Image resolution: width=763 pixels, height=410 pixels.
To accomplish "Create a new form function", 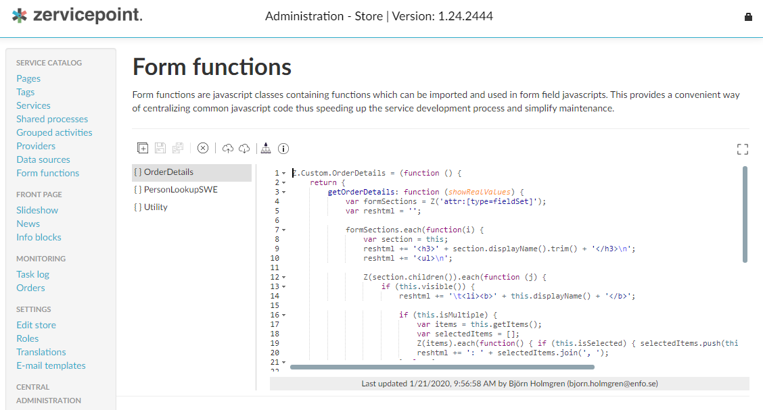I will pyautogui.click(x=143, y=148).
